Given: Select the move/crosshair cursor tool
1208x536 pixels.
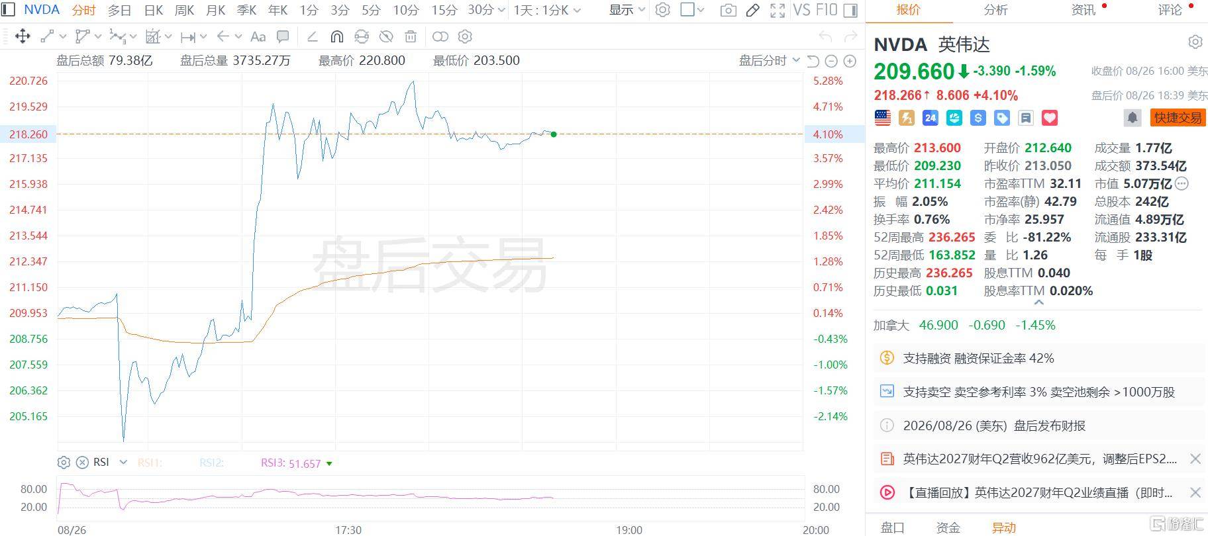Looking at the screenshot, I should pos(23,36).
